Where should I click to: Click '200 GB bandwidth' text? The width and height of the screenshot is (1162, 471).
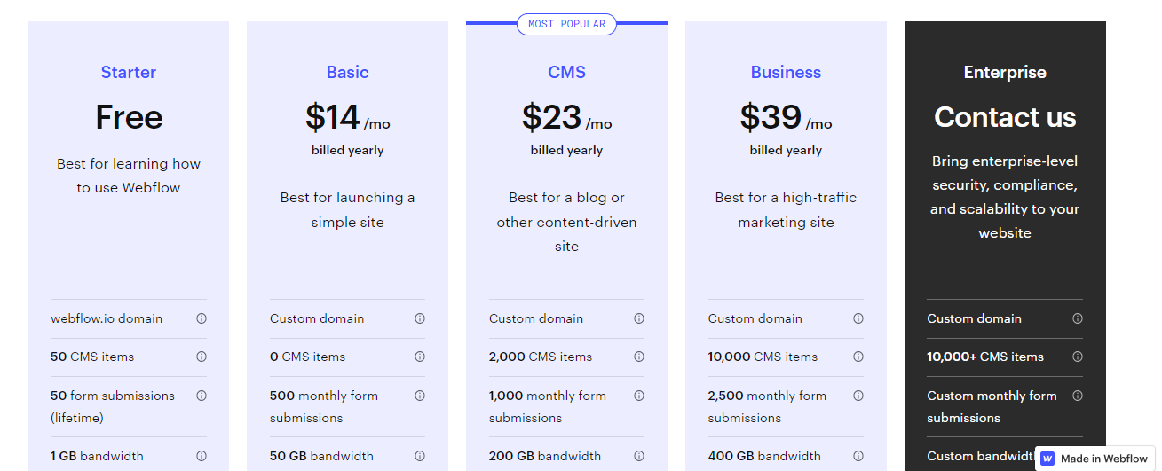click(x=545, y=456)
